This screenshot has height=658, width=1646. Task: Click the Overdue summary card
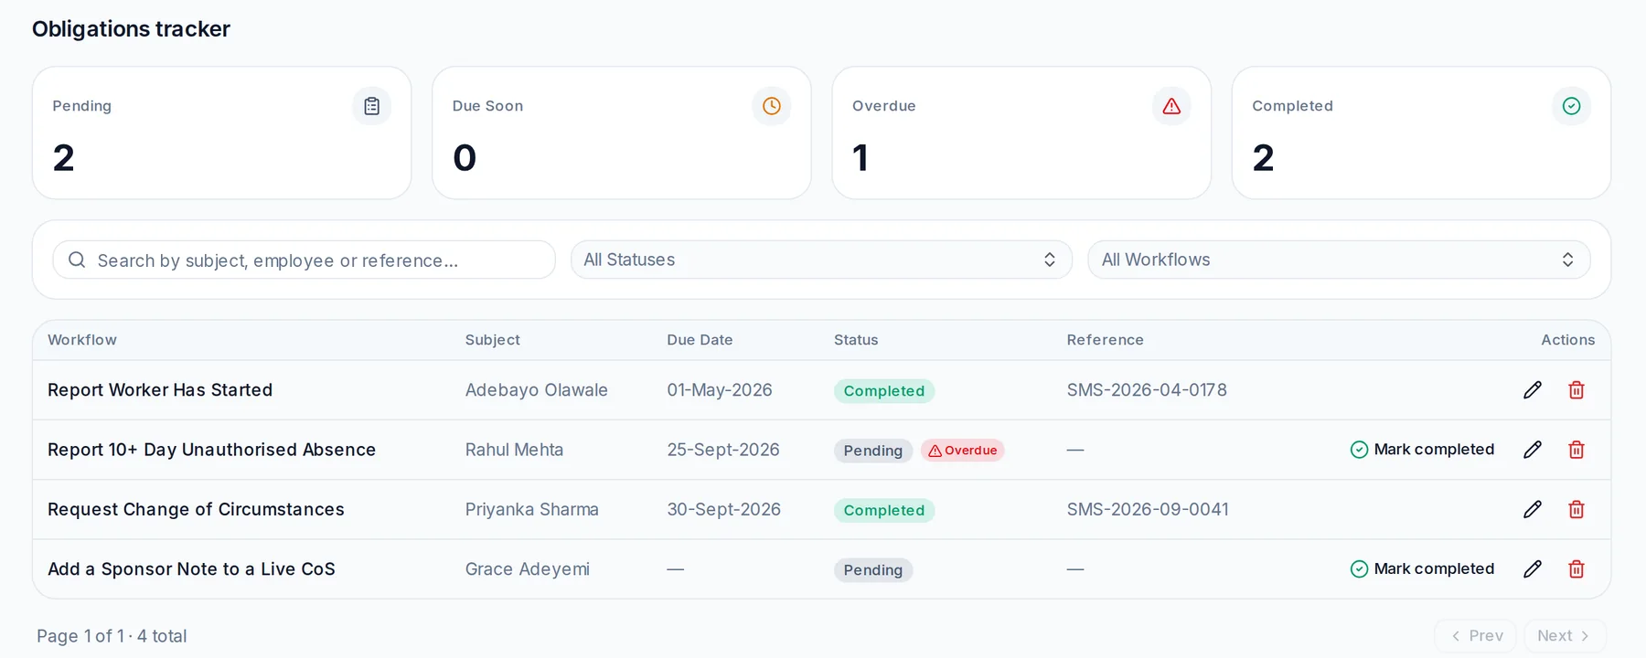[1021, 133]
